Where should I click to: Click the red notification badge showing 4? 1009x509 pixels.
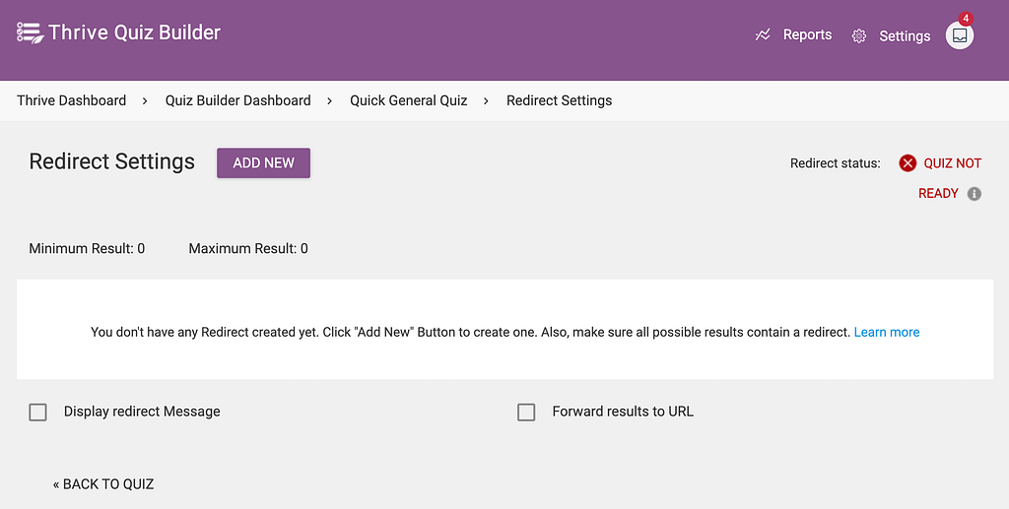966,18
